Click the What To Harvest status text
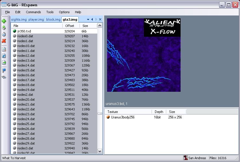Screen dimensions: 240x162 [14, 158]
